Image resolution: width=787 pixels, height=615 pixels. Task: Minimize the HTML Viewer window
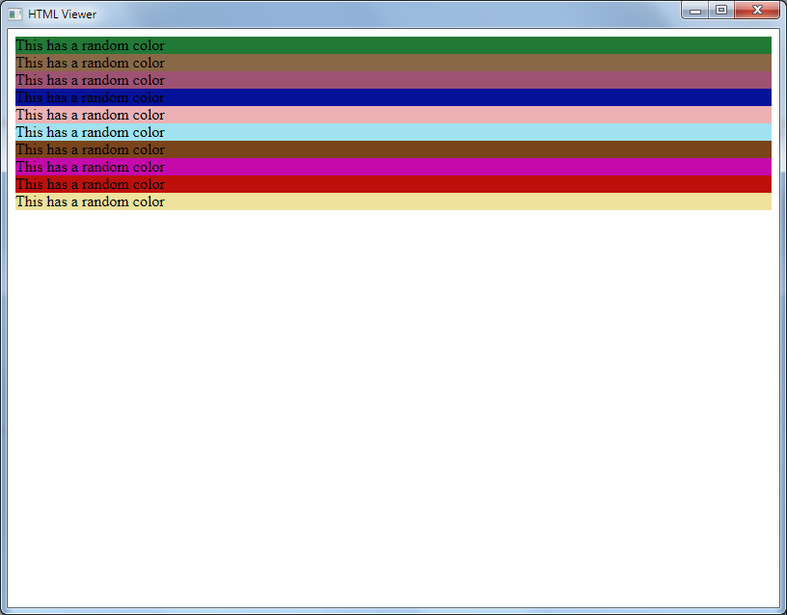tap(695, 11)
